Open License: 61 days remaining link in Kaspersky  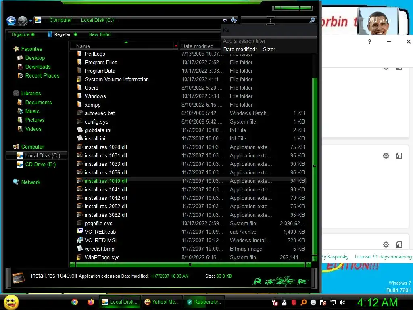click(383, 257)
